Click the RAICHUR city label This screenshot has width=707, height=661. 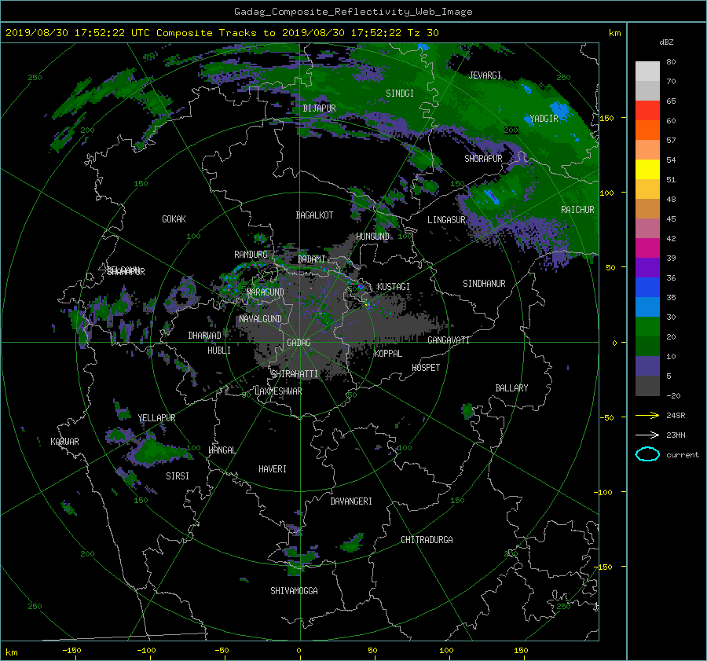[577, 210]
